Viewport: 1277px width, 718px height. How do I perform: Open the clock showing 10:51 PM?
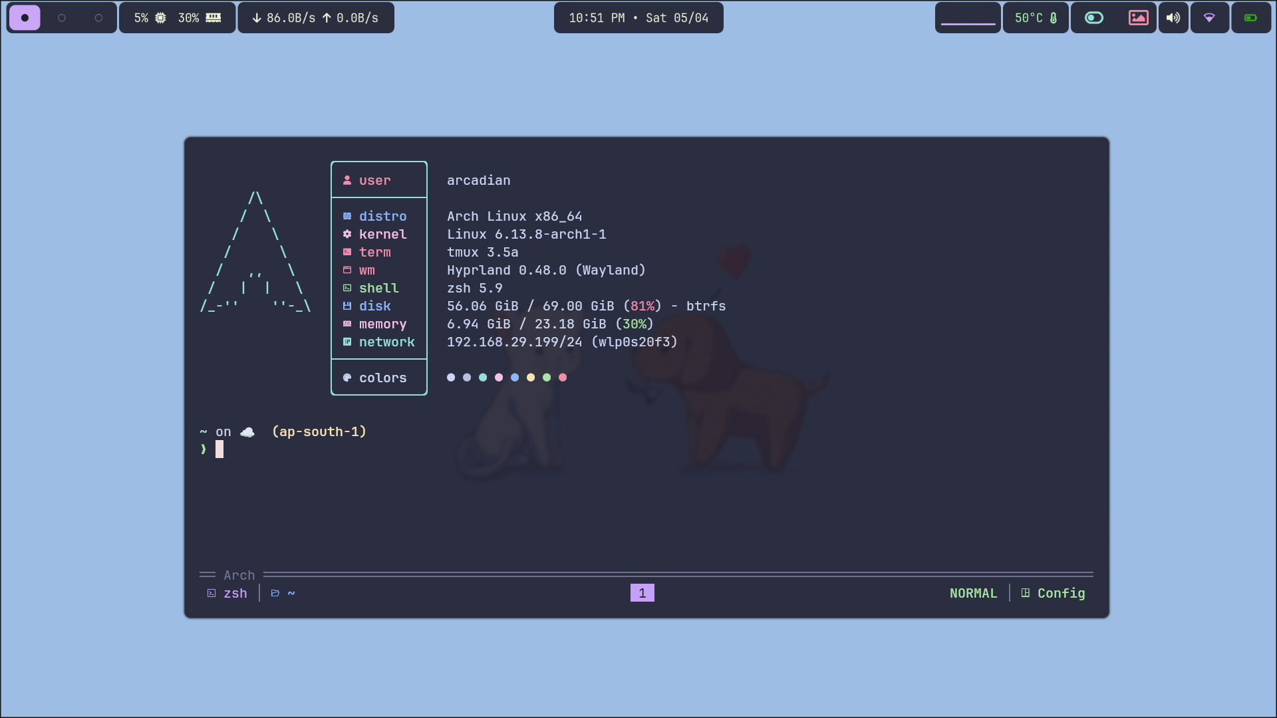[x=638, y=18]
